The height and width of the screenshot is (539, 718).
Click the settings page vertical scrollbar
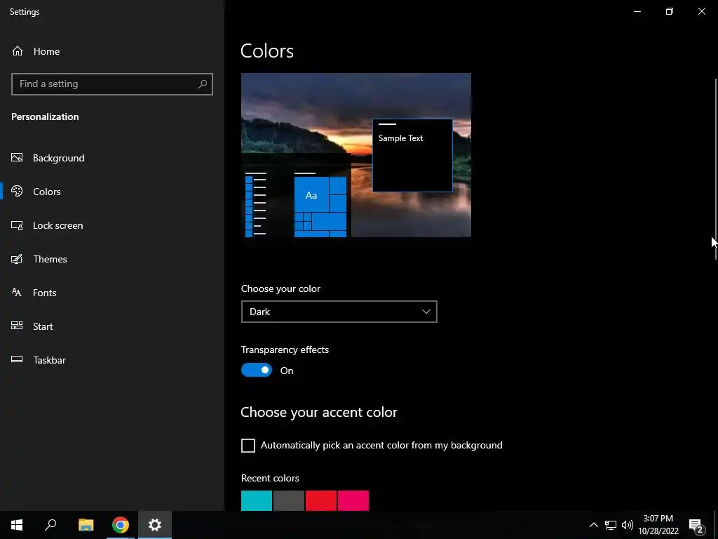(715, 168)
